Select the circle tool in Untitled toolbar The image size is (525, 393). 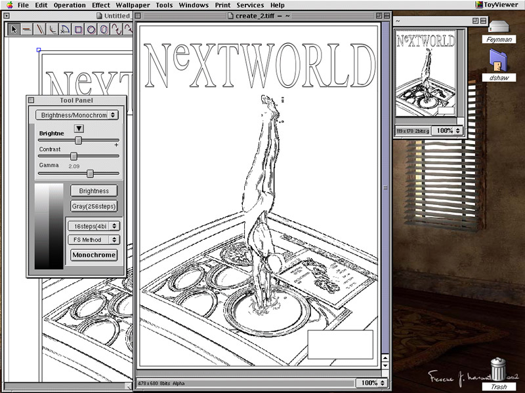coord(91,29)
